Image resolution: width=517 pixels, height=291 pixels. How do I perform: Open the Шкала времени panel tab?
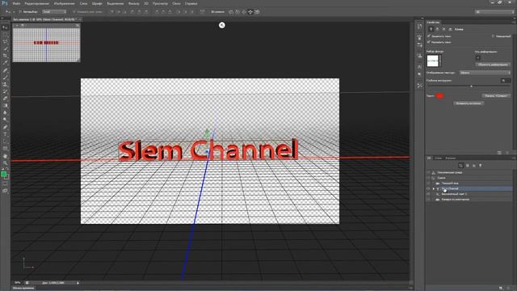(23, 288)
